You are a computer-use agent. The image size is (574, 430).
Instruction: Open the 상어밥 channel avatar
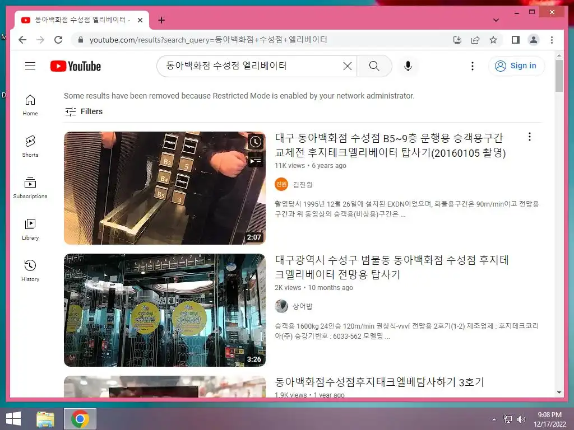(x=281, y=306)
